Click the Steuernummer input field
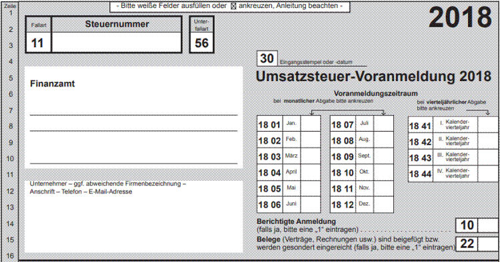The width and height of the screenshot is (500, 262). [117, 43]
